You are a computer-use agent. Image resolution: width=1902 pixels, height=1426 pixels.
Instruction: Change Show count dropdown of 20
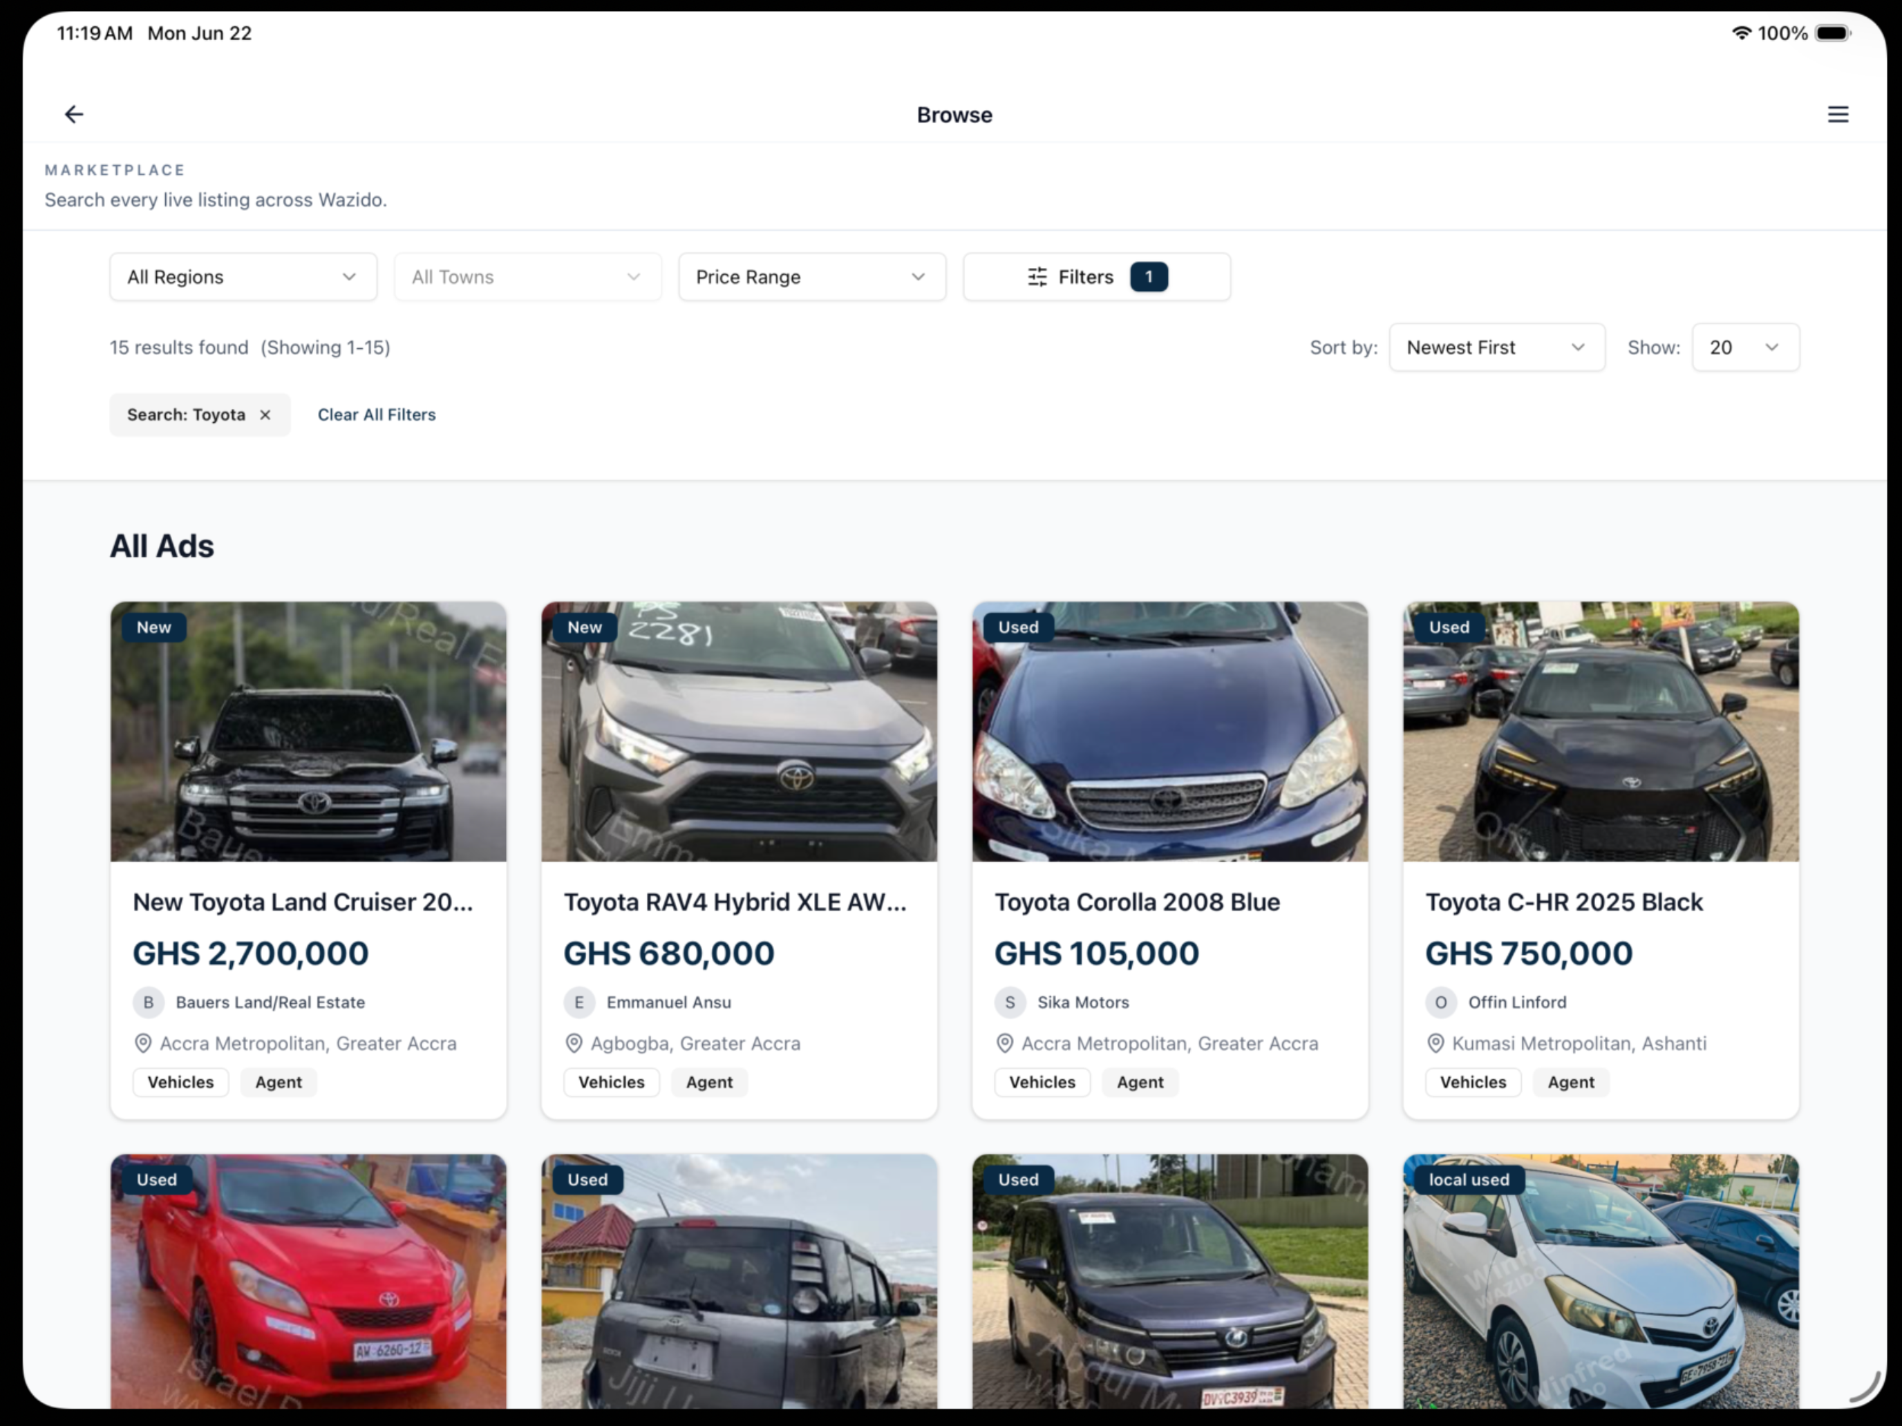point(1746,348)
